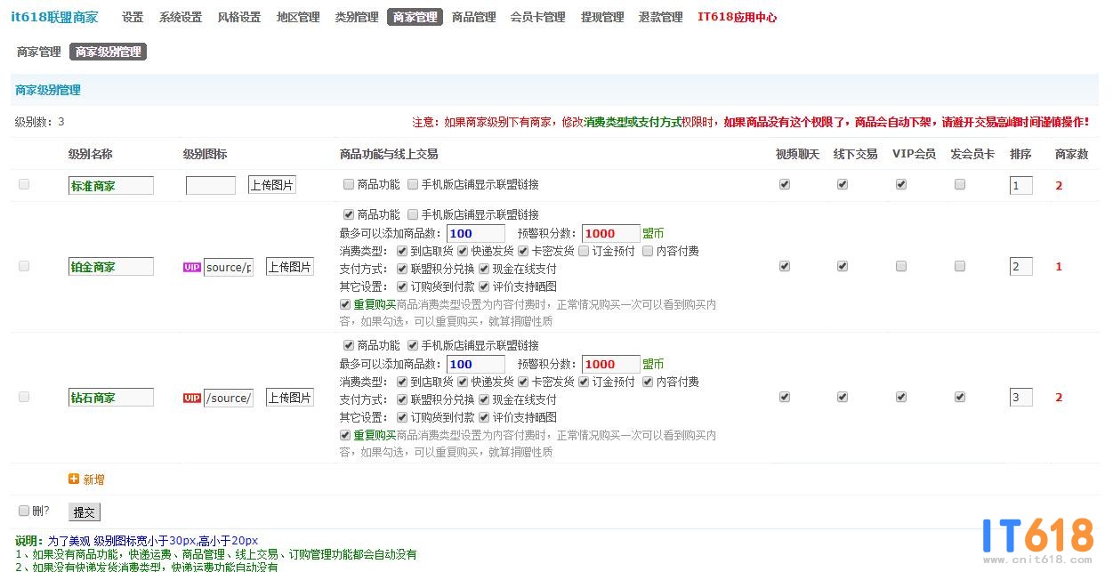Click 上传图片 button for 标准商家 row
Viewport: 1113px width, 572px height.
(271, 185)
